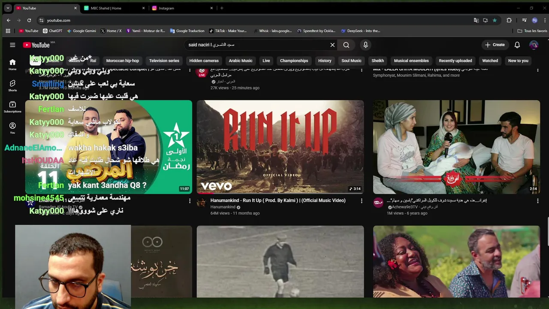Open options menu for Run It Up video

click(362, 200)
